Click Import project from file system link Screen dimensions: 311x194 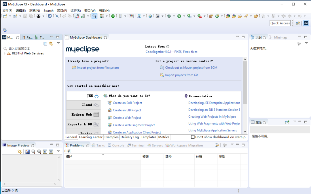98,67
